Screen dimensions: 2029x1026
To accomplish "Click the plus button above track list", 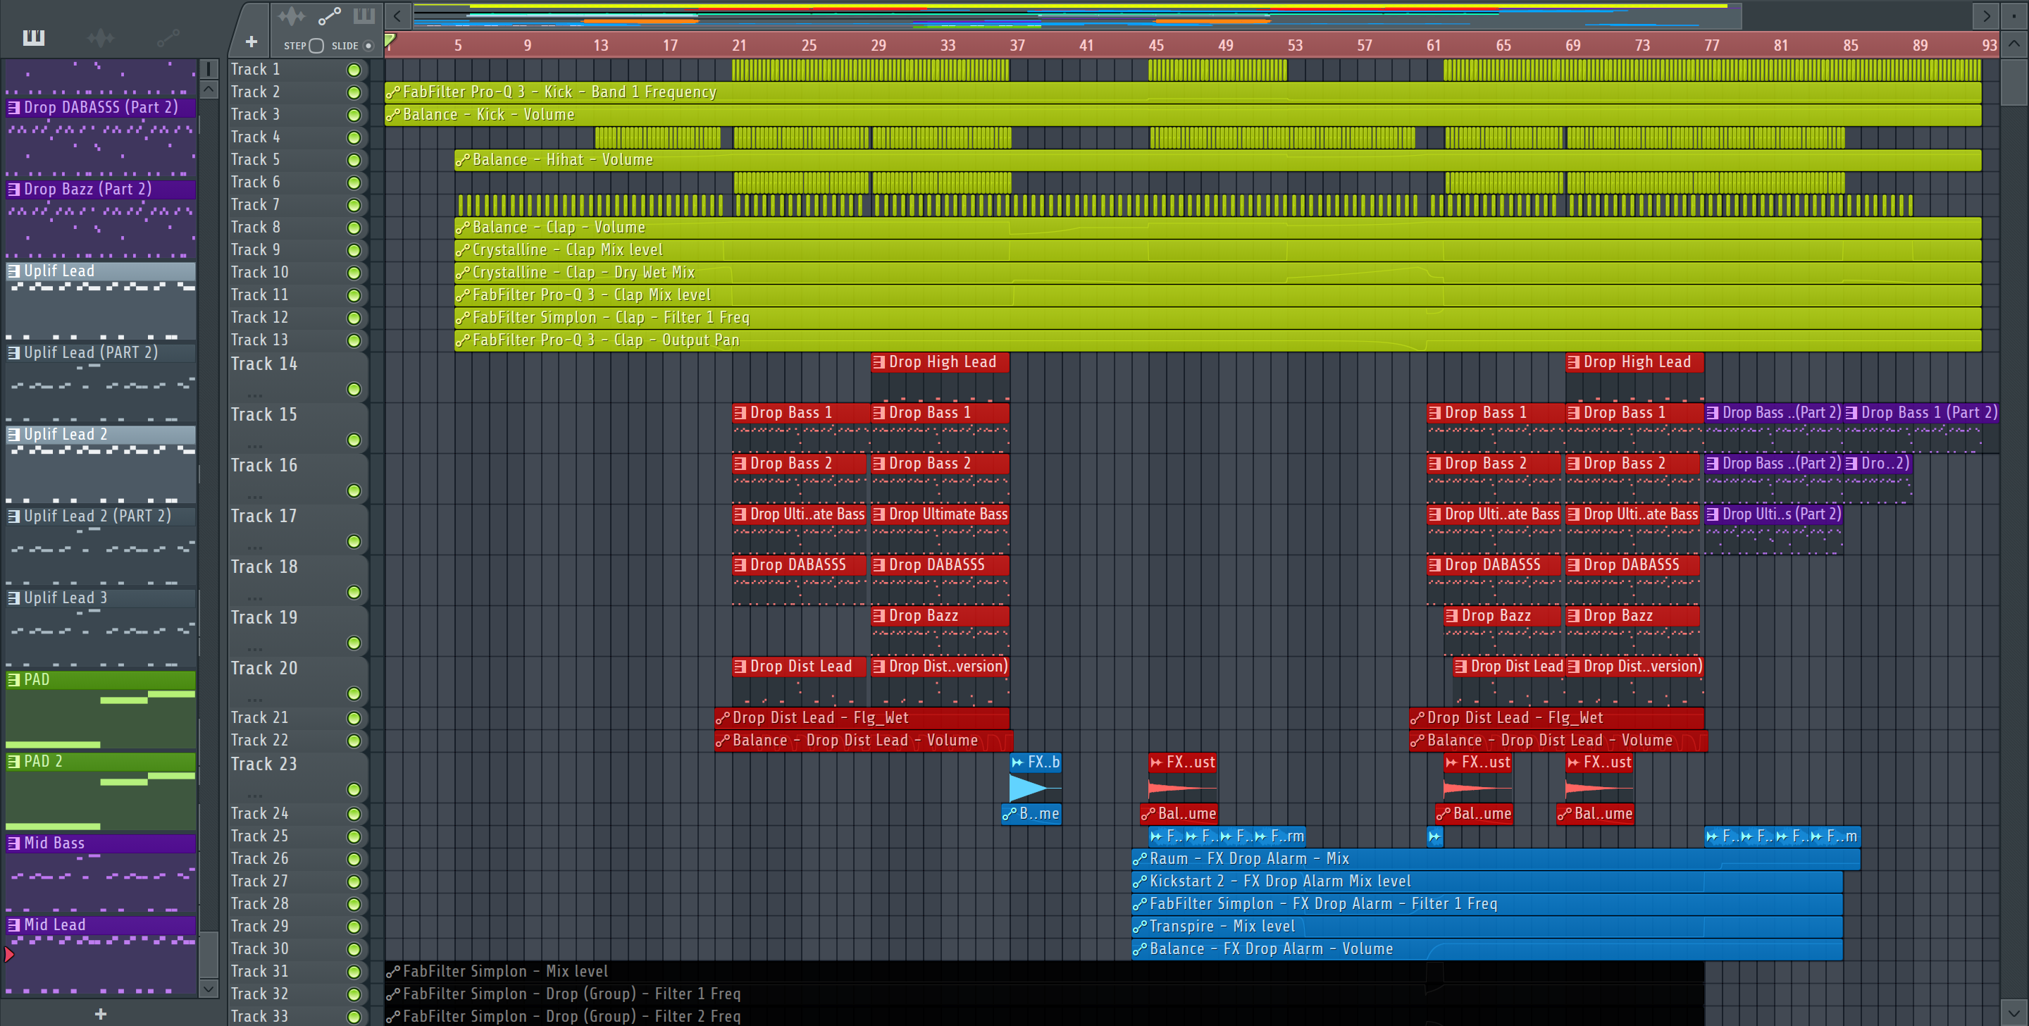I will [252, 42].
